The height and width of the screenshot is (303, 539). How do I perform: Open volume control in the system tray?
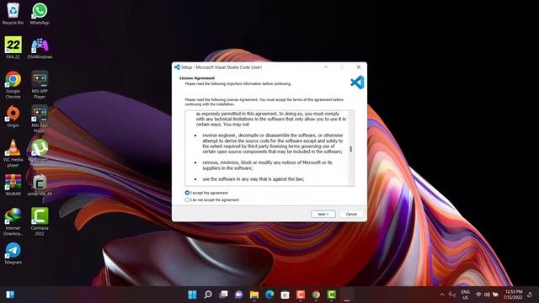pyautogui.click(x=487, y=295)
